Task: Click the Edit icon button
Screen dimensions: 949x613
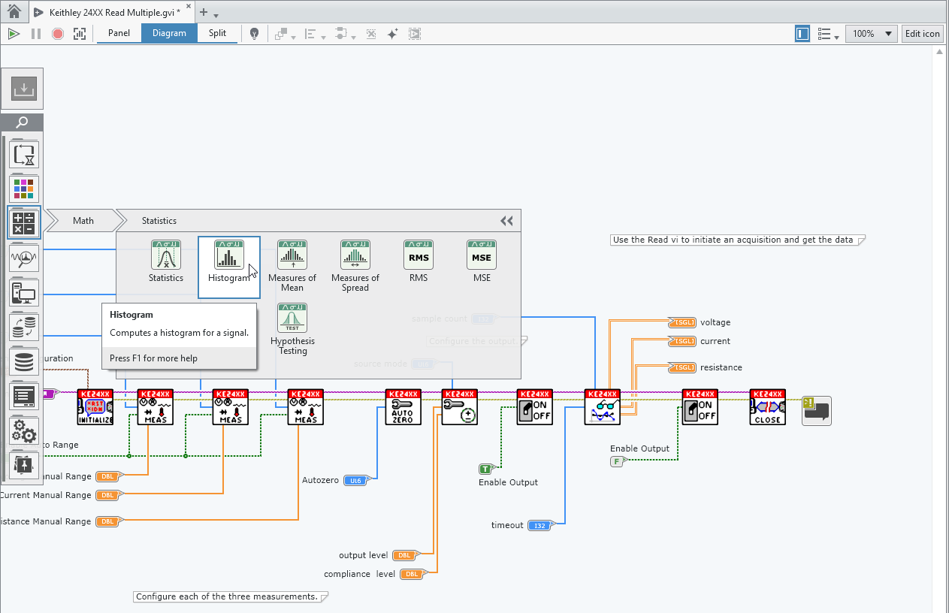Action: click(922, 34)
